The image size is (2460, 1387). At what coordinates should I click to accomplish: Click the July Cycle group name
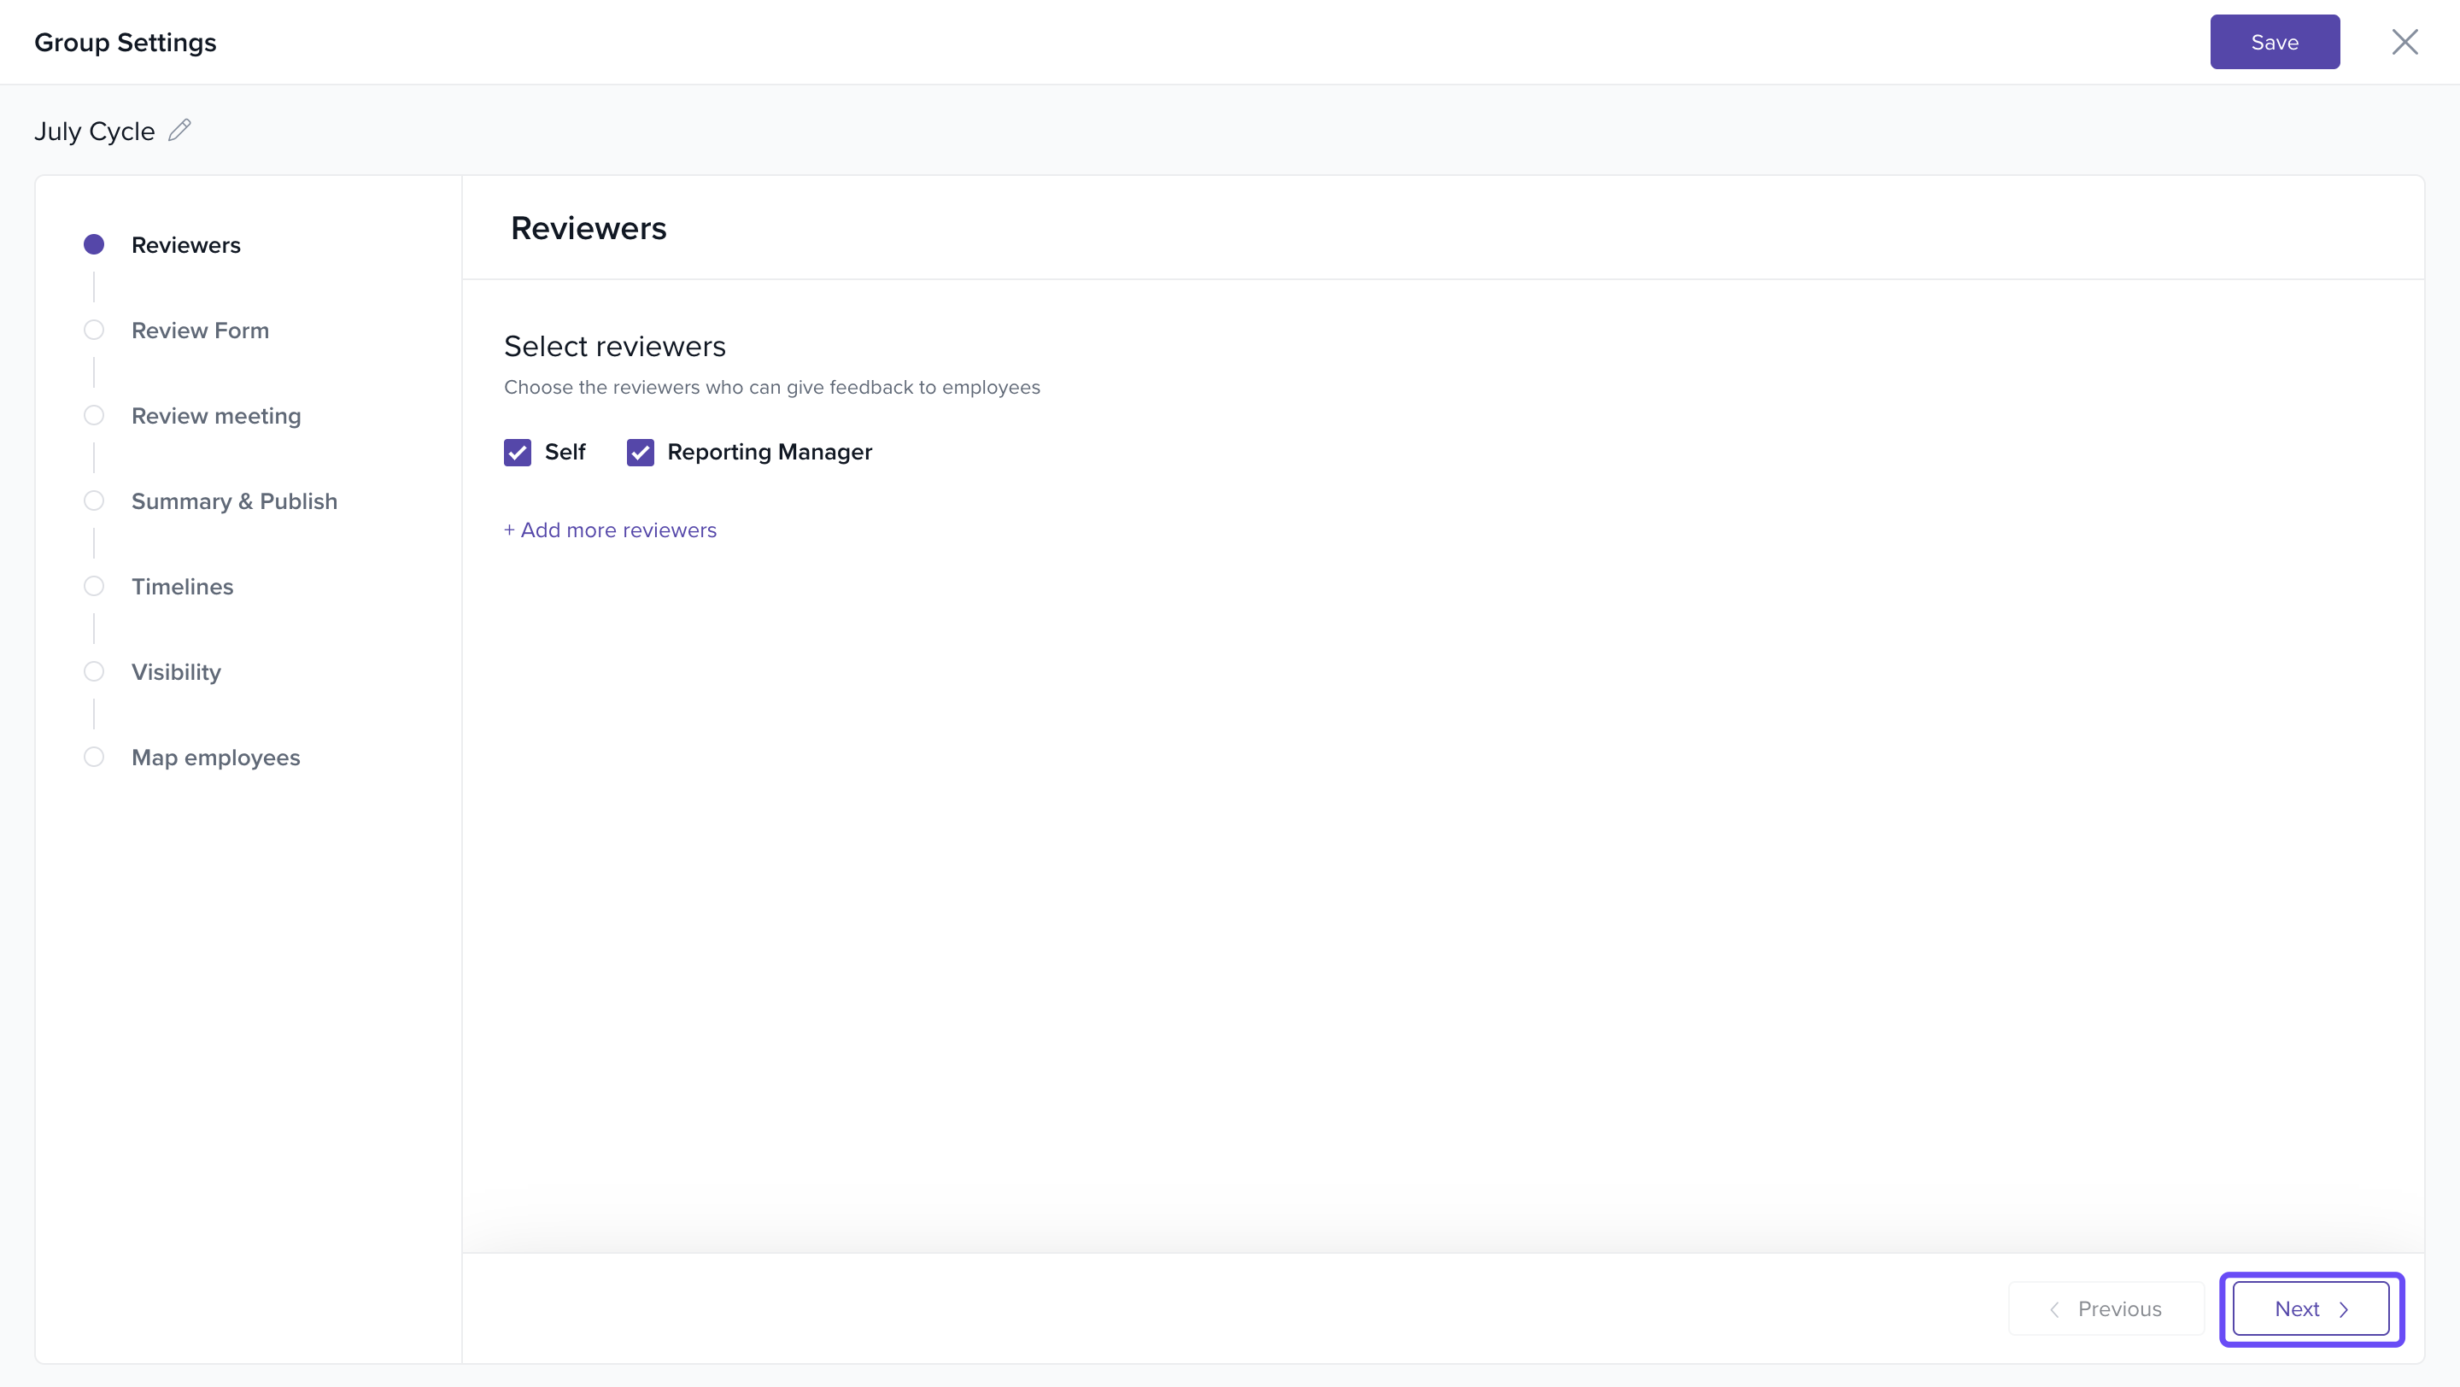94,132
